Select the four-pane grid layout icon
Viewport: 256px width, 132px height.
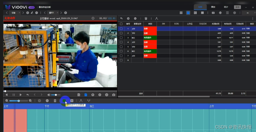(181, 13)
